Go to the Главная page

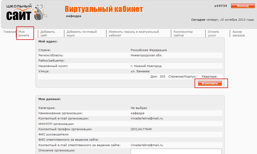[x=10, y=32]
